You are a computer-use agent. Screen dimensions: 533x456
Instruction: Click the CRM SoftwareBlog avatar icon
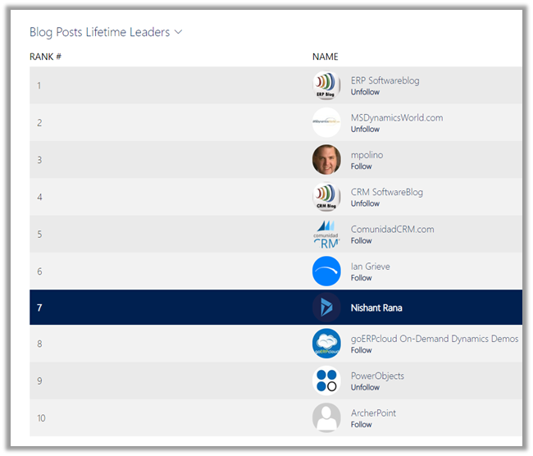(x=326, y=197)
